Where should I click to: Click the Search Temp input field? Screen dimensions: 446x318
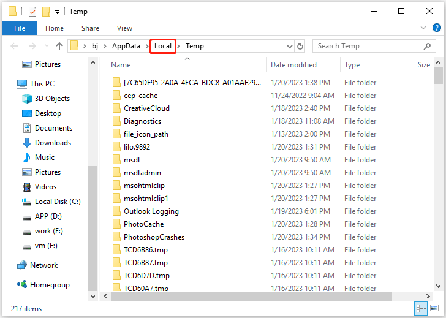tap(374, 46)
